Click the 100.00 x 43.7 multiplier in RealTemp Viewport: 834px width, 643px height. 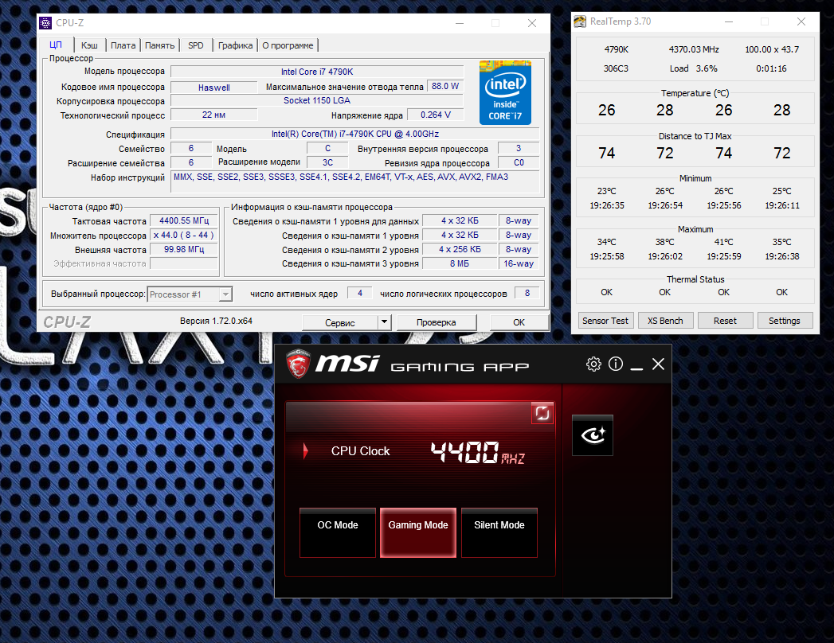click(x=772, y=49)
